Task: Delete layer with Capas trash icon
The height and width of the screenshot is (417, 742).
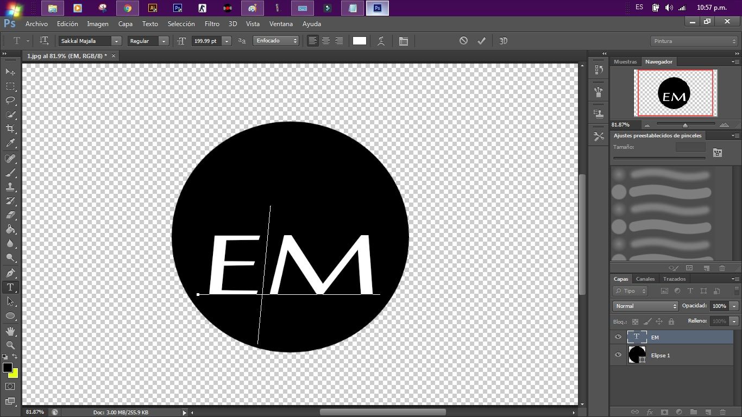Action: coord(722,412)
